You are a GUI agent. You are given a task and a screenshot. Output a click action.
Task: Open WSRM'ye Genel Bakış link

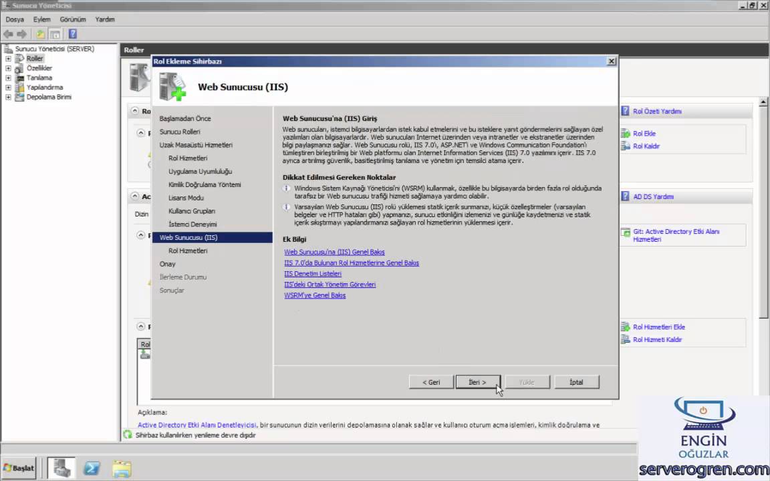point(315,295)
